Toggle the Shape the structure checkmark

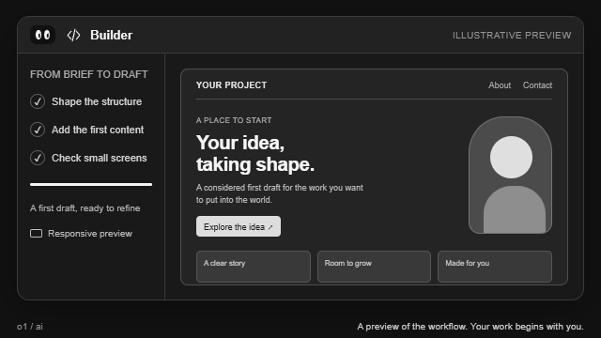[x=38, y=101]
